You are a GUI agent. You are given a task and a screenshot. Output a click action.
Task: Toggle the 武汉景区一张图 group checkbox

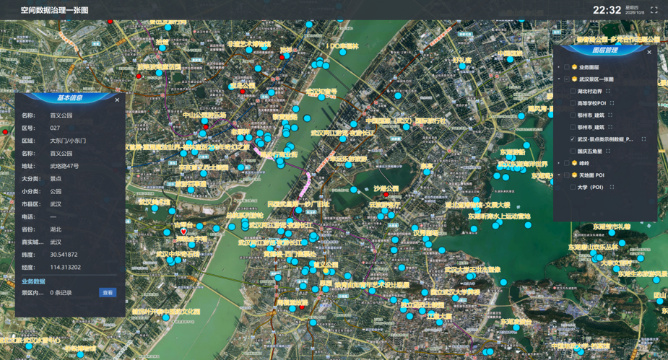click(x=567, y=79)
